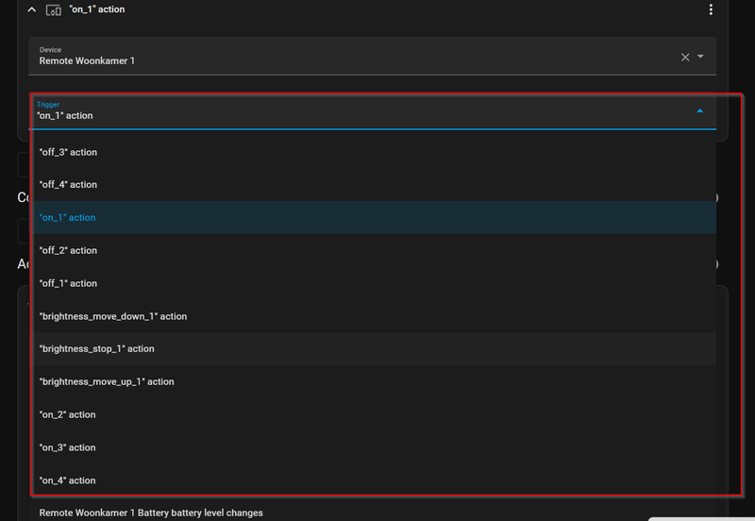This screenshot has height=521, width=755.
Task: Click the device icon beside "on_1" action header
Action: pyautogui.click(x=54, y=9)
